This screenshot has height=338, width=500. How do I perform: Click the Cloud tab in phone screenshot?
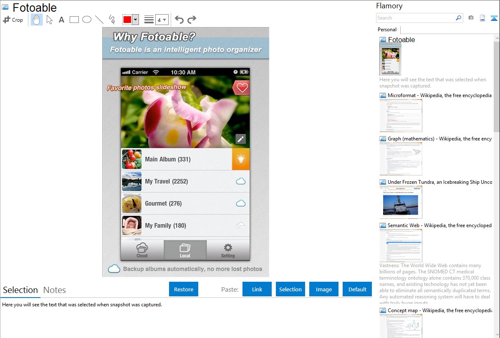tap(142, 250)
